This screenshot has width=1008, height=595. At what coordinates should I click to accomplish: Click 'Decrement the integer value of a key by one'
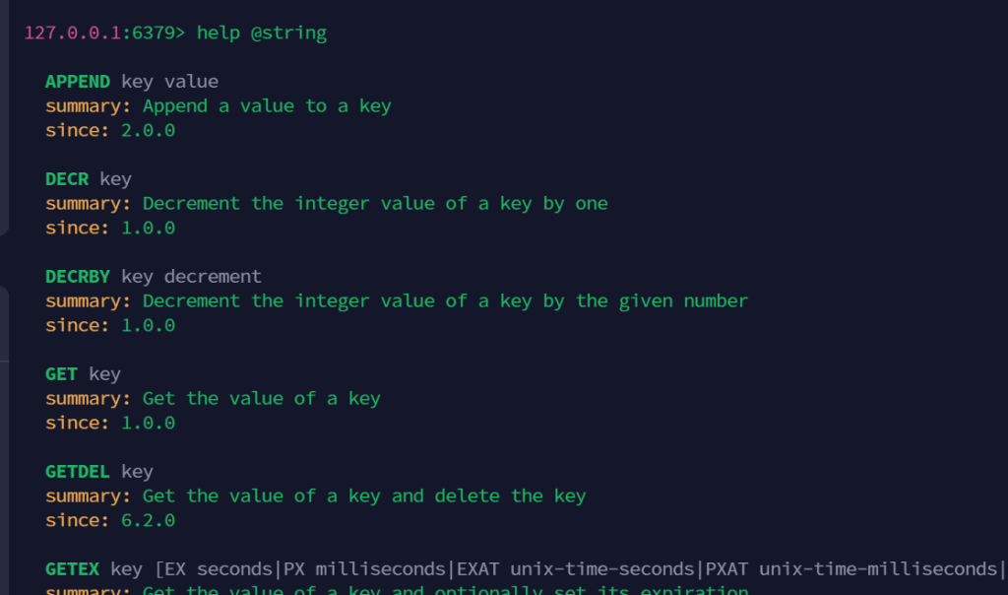tap(375, 204)
